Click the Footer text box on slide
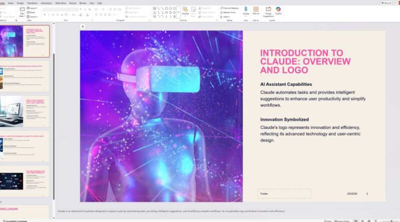The height and width of the screenshot is (222, 400). point(284,194)
